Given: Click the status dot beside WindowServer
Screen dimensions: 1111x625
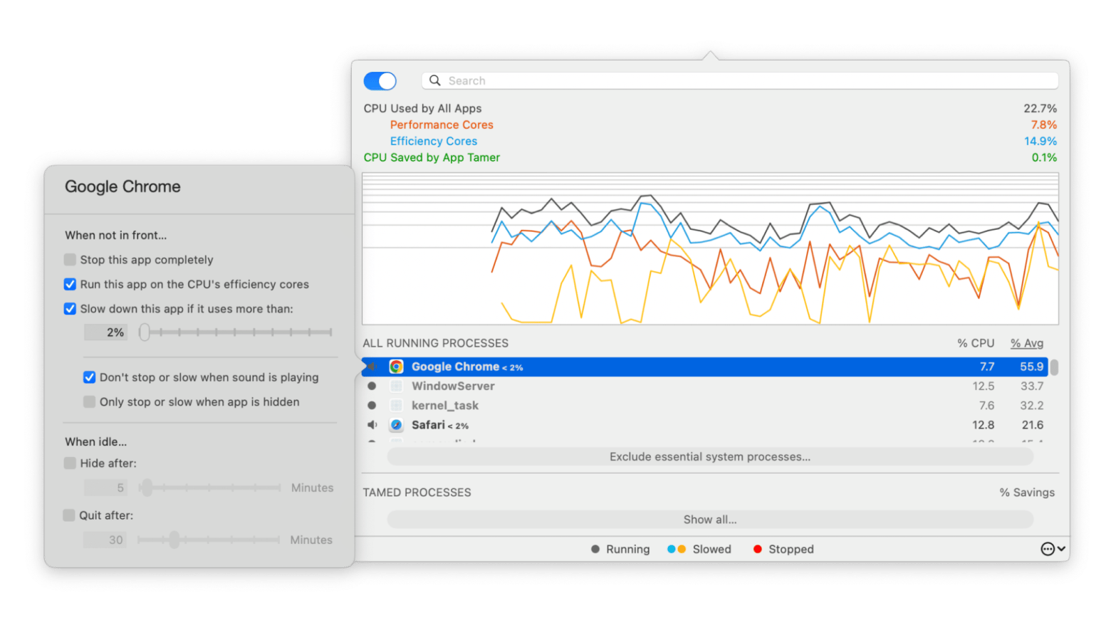Looking at the screenshot, I should 372,386.
